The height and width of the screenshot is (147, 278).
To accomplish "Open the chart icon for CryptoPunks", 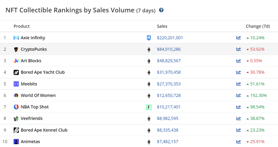I will click(238, 49).
